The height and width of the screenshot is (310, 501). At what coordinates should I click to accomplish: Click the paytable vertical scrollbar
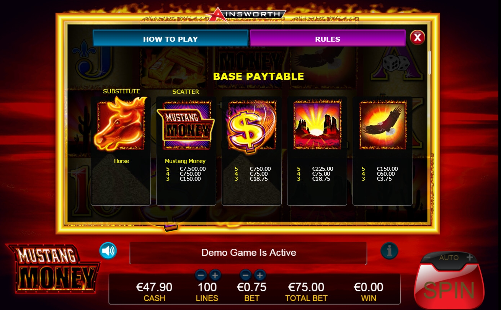coord(430,63)
